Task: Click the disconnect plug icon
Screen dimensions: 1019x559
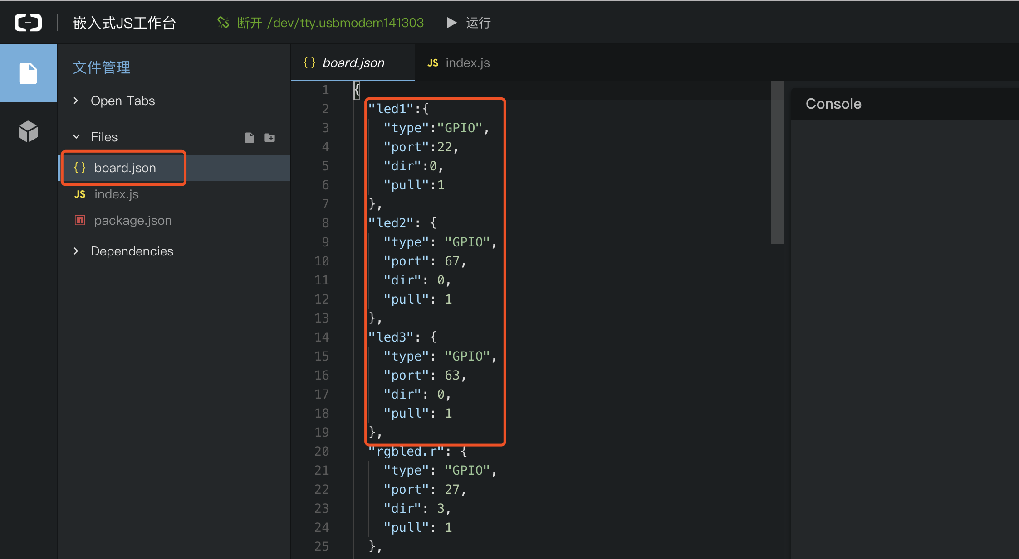Action: pyautogui.click(x=223, y=22)
